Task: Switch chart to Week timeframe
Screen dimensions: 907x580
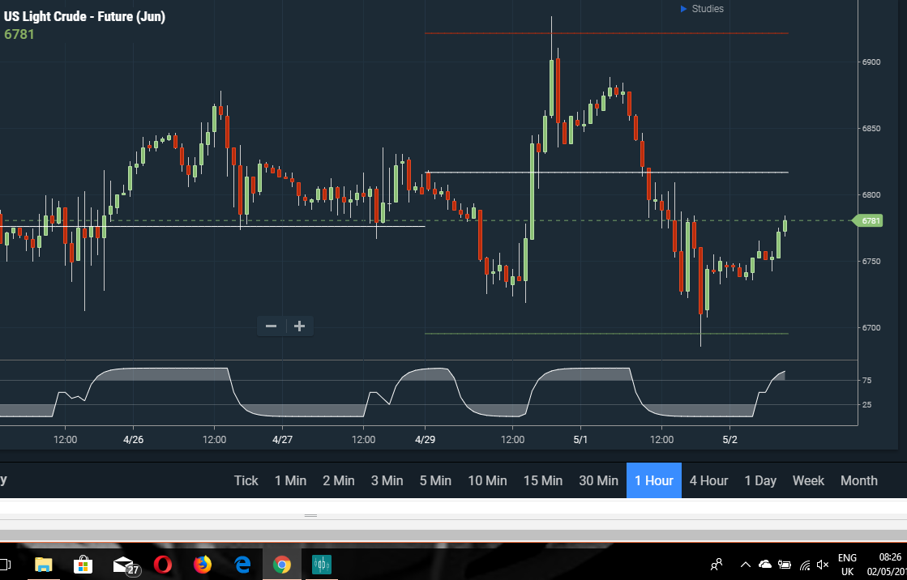Action: (809, 480)
